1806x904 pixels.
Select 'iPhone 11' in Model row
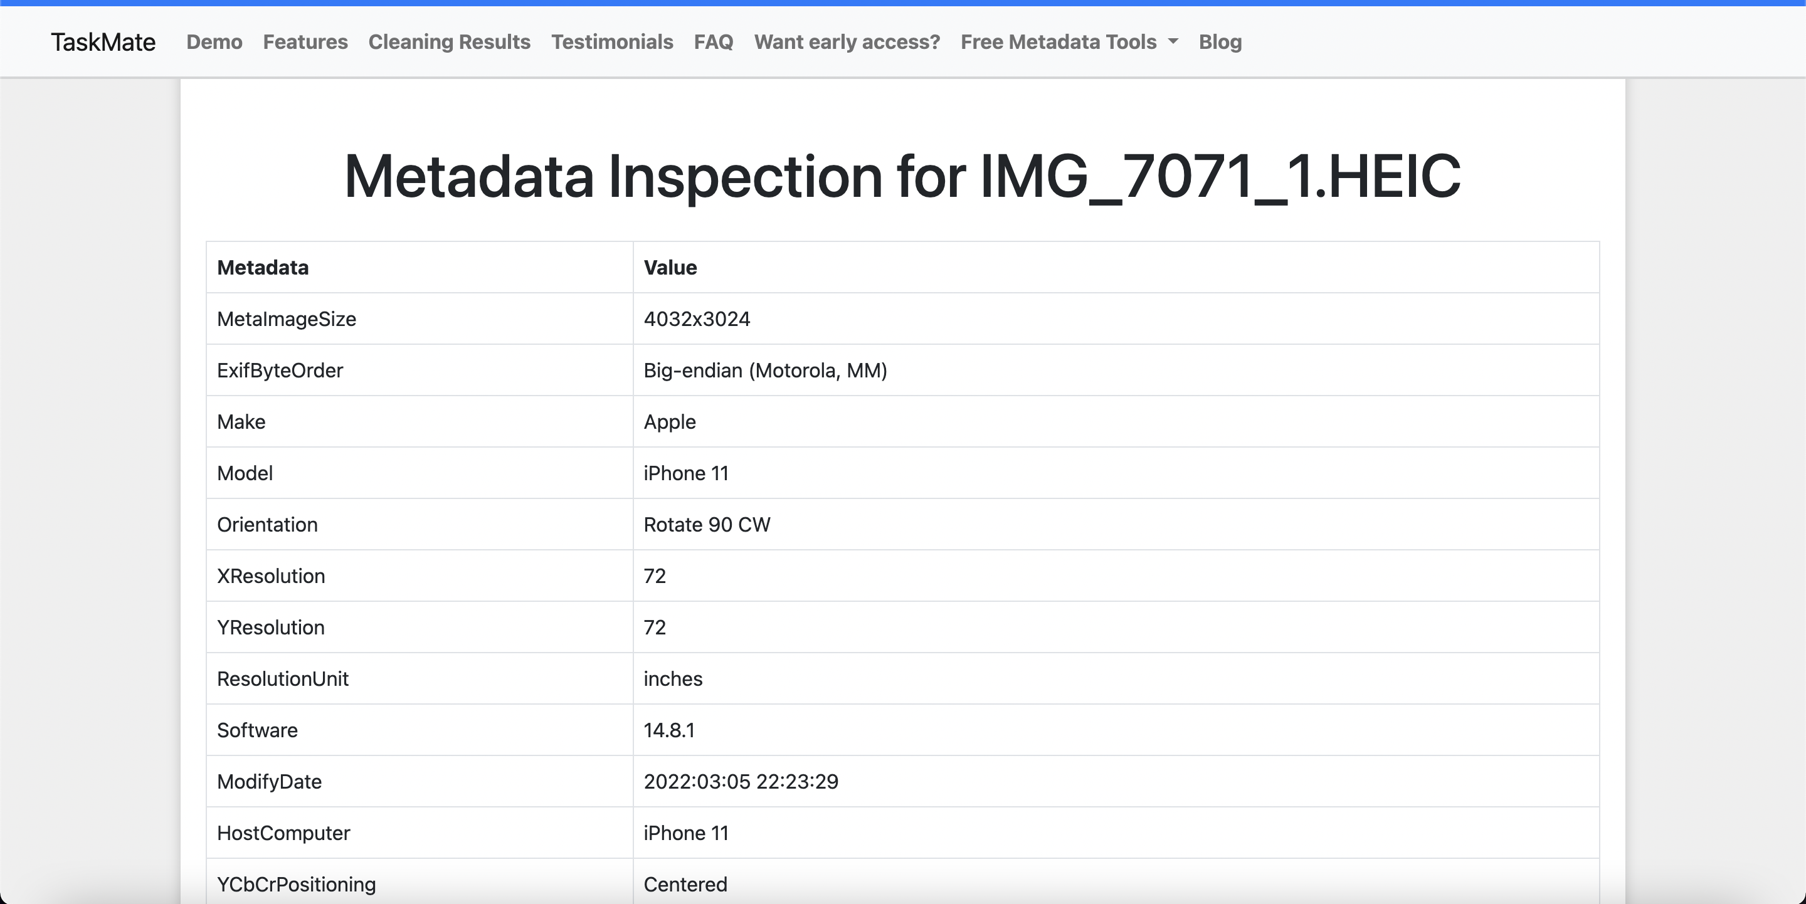pos(687,473)
